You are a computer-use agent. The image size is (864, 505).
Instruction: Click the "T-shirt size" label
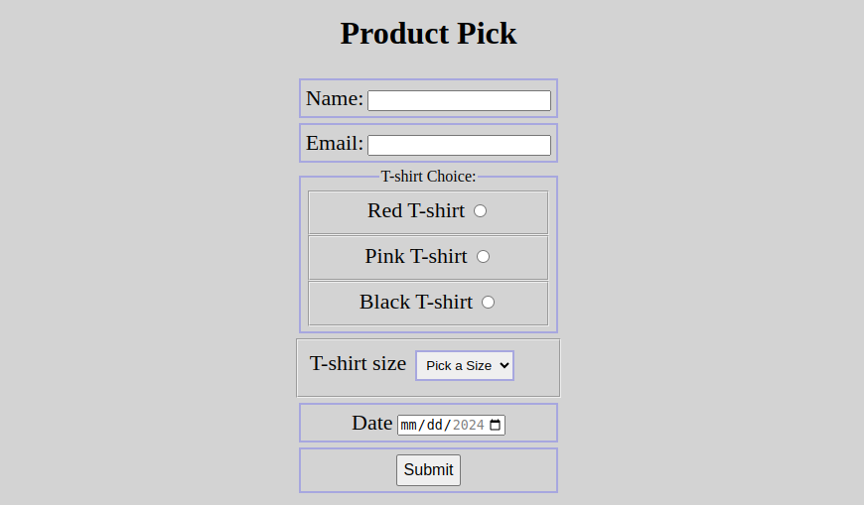click(358, 363)
